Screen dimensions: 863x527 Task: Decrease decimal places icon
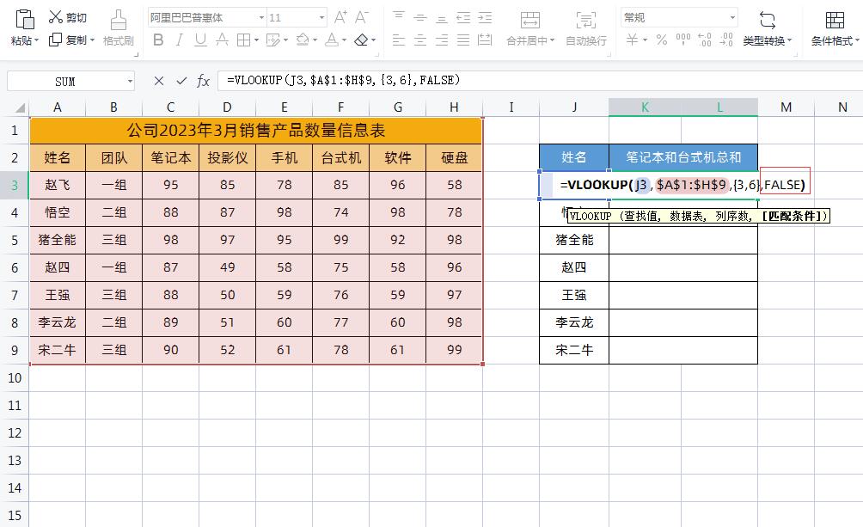pos(726,40)
